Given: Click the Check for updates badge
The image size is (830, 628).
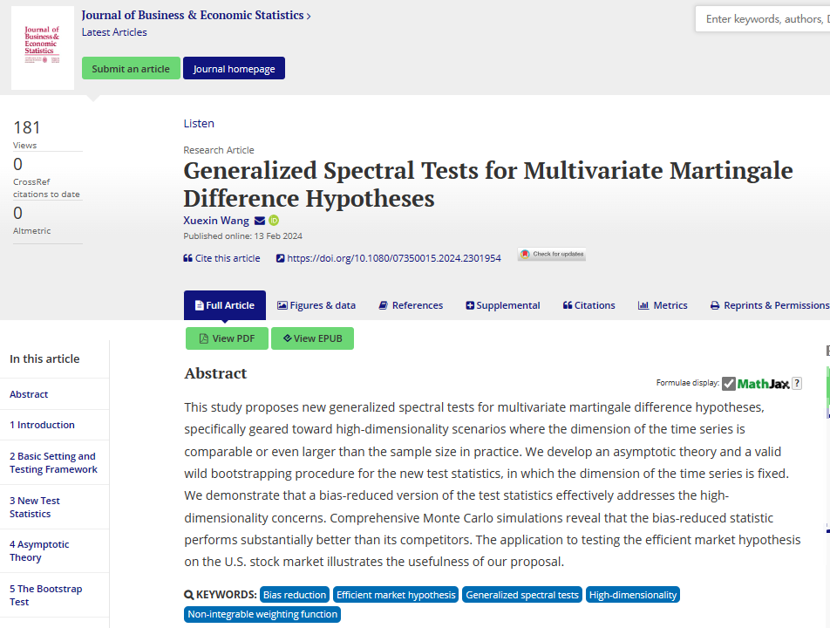Looking at the screenshot, I should [x=552, y=255].
